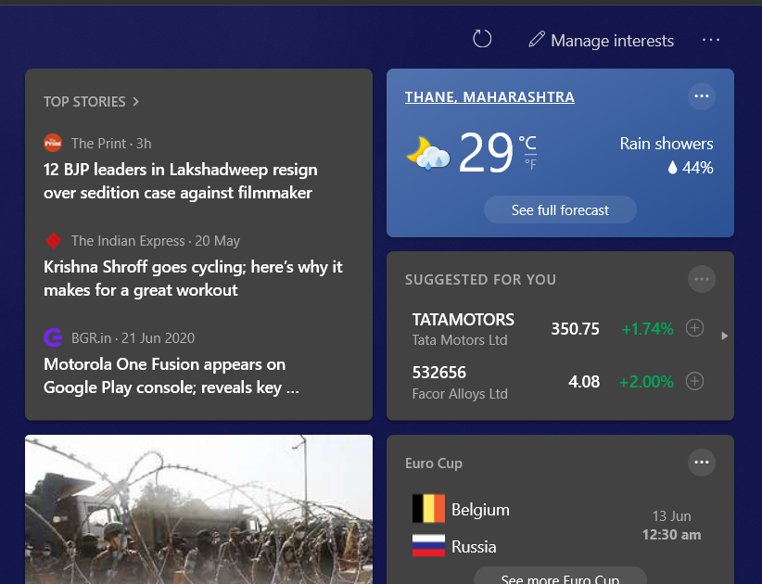Read the Krishna Shroff cycling article
The image size is (762, 584).
[193, 278]
